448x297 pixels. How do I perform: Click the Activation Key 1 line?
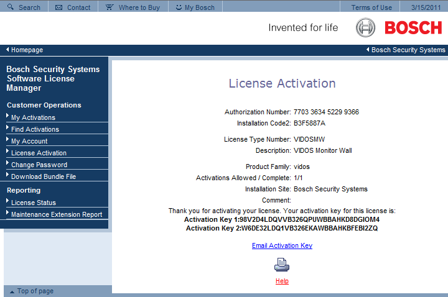(282, 220)
